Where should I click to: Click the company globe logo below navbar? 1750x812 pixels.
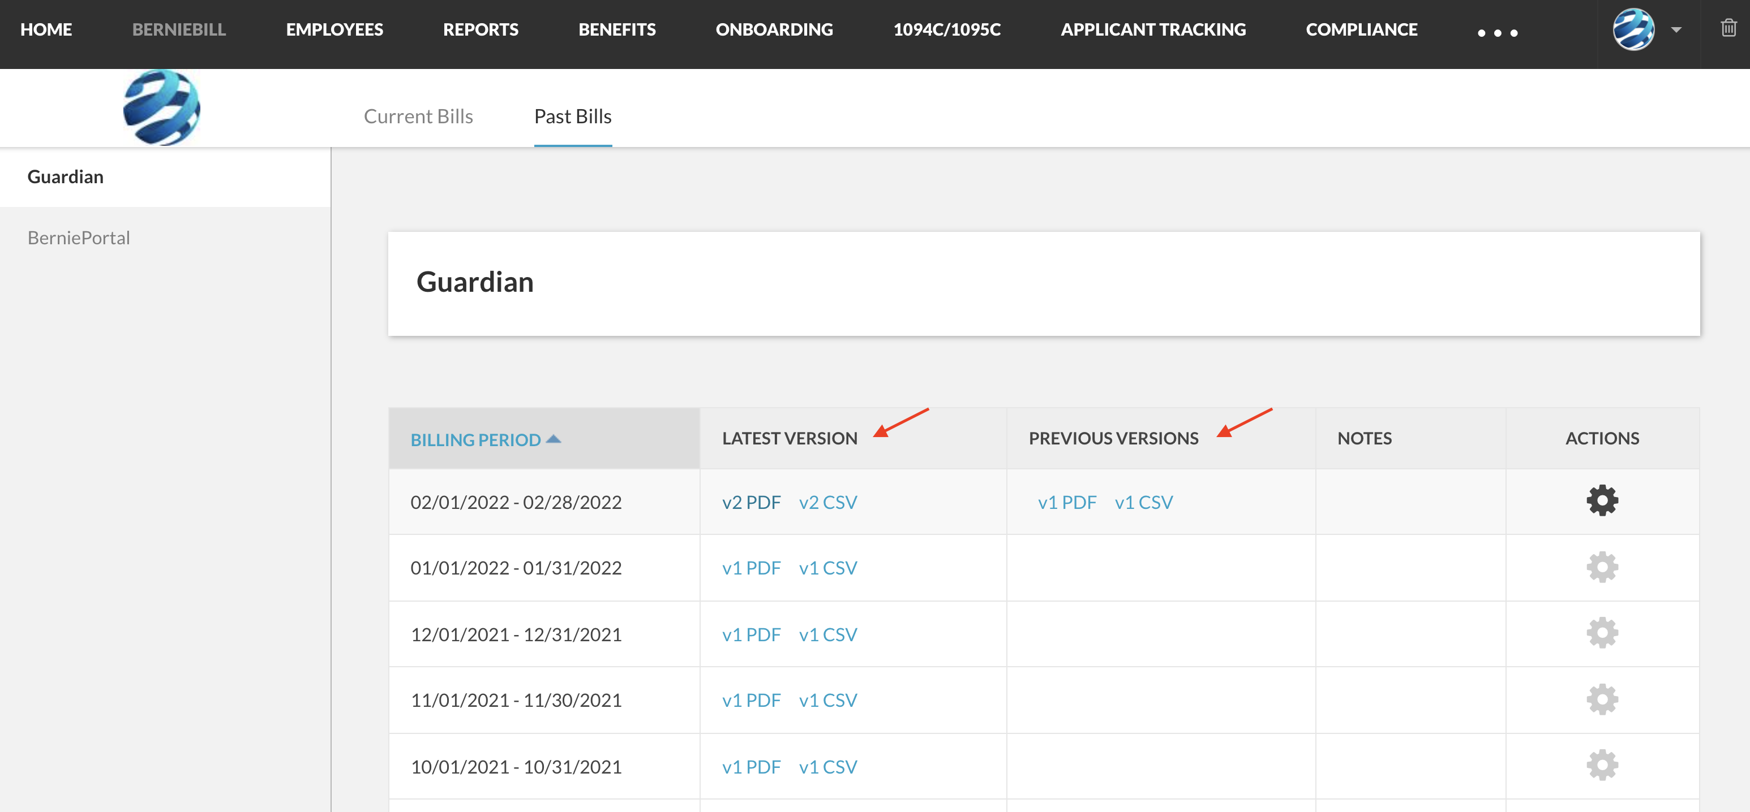pos(162,107)
